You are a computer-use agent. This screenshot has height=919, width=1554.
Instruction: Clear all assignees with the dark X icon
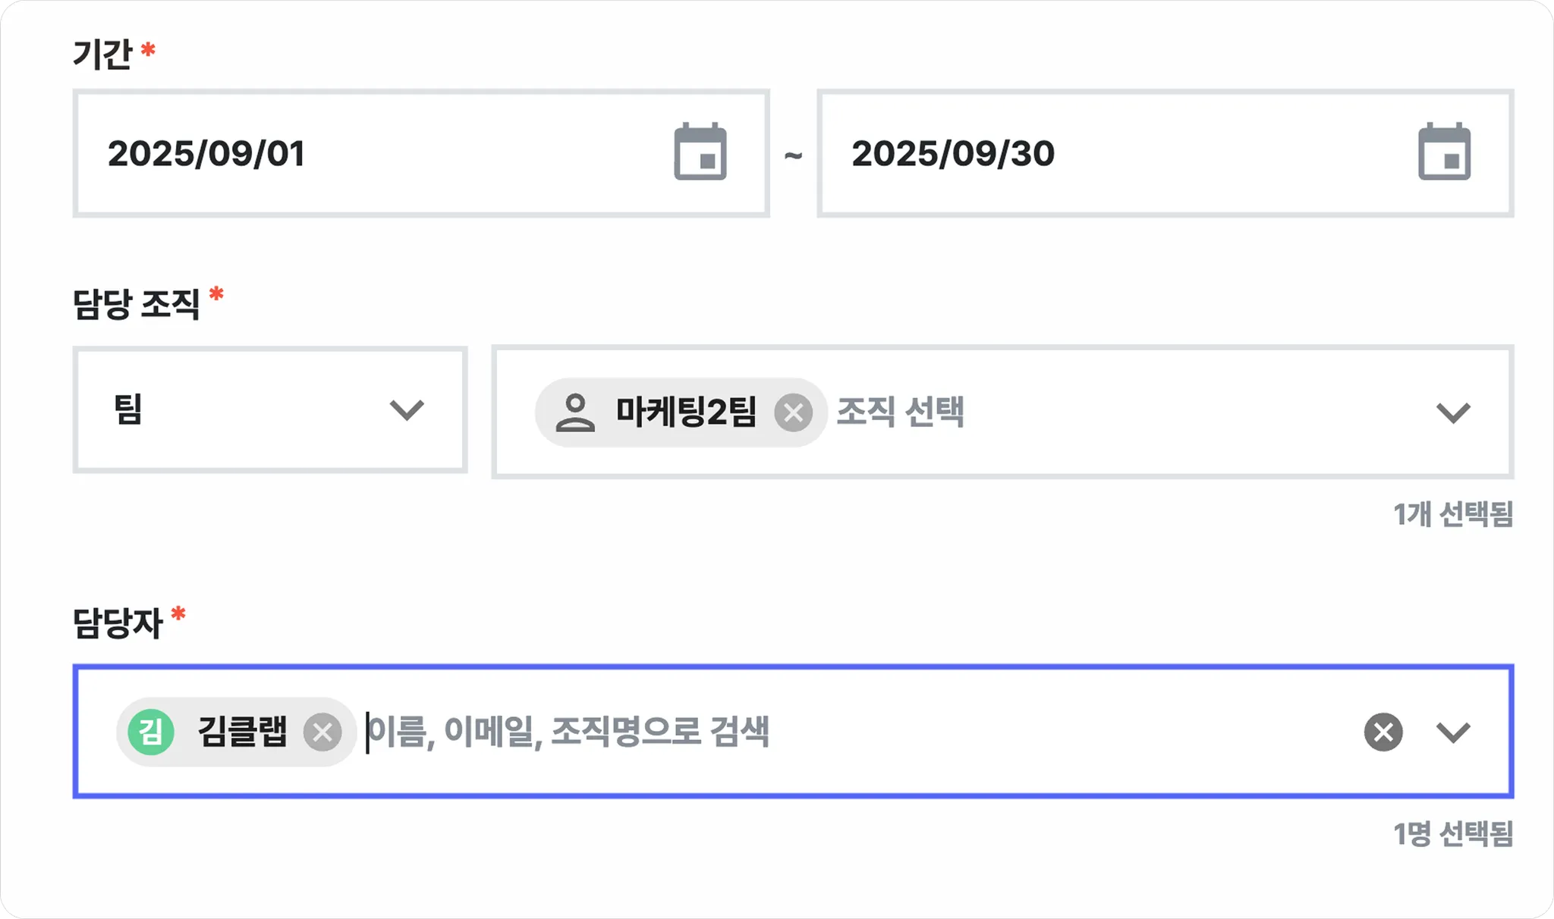point(1383,732)
